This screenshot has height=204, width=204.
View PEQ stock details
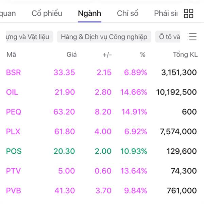[14, 112]
